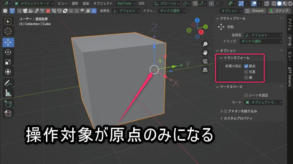Switch to the glTF Variants sidebar tab
The image size is (293, 164).
click(x=290, y=77)
